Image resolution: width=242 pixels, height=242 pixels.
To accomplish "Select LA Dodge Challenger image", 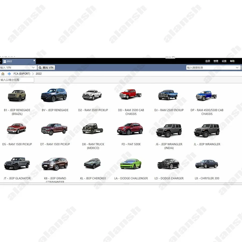I will pyautogui.click(x=131, y=164).
